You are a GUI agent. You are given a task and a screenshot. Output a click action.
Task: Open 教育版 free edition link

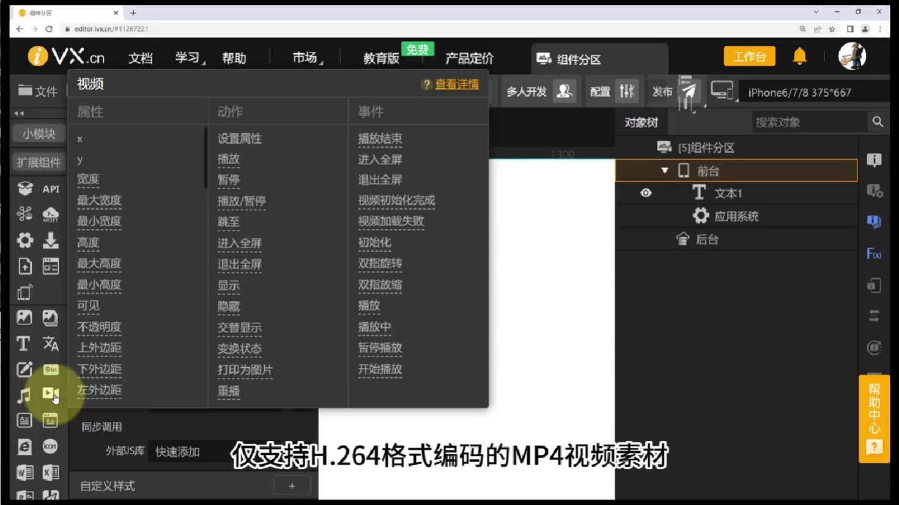[382, 58]
